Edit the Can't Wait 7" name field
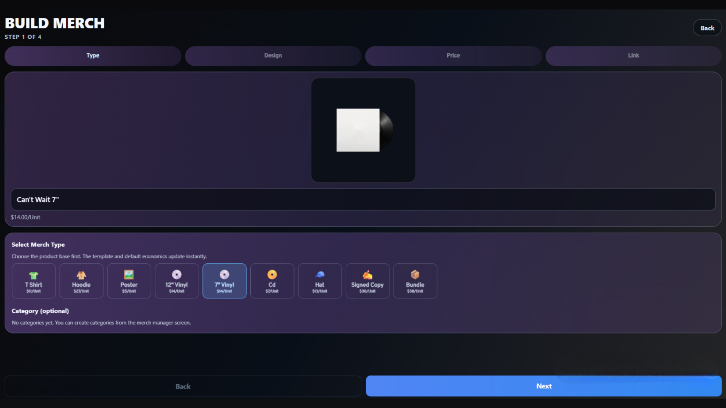726x408 pixels. click(x=363, y=199)
